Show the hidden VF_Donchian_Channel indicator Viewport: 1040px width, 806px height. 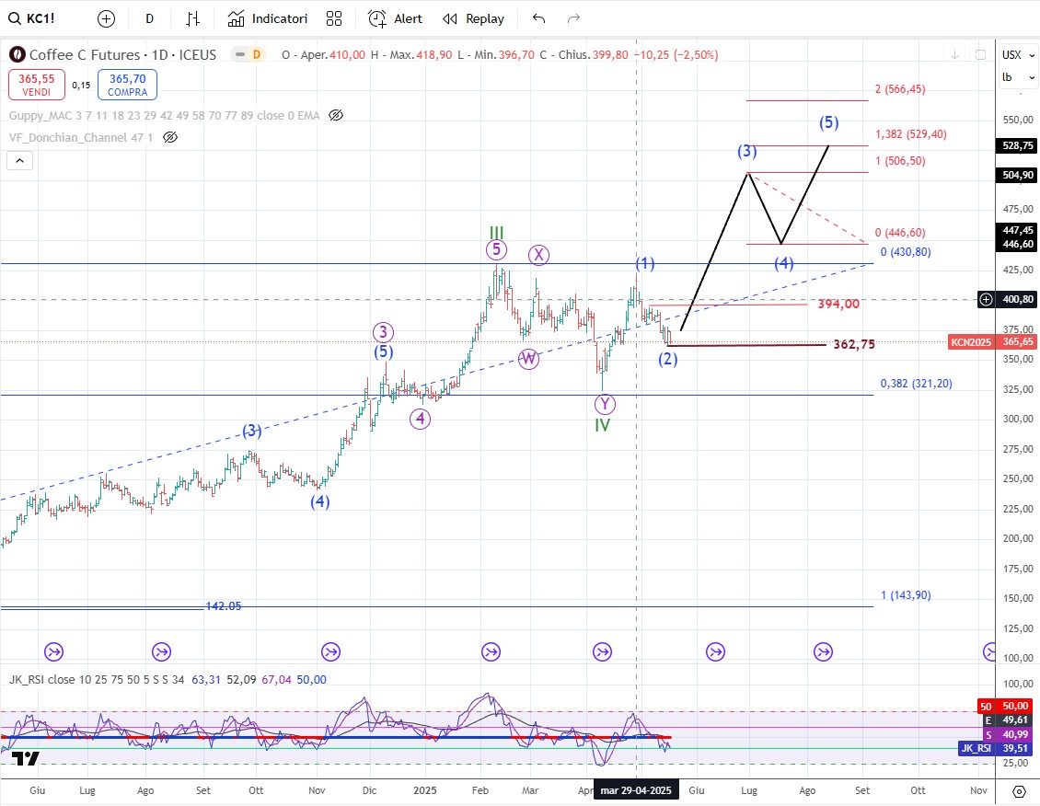point(170,137)
